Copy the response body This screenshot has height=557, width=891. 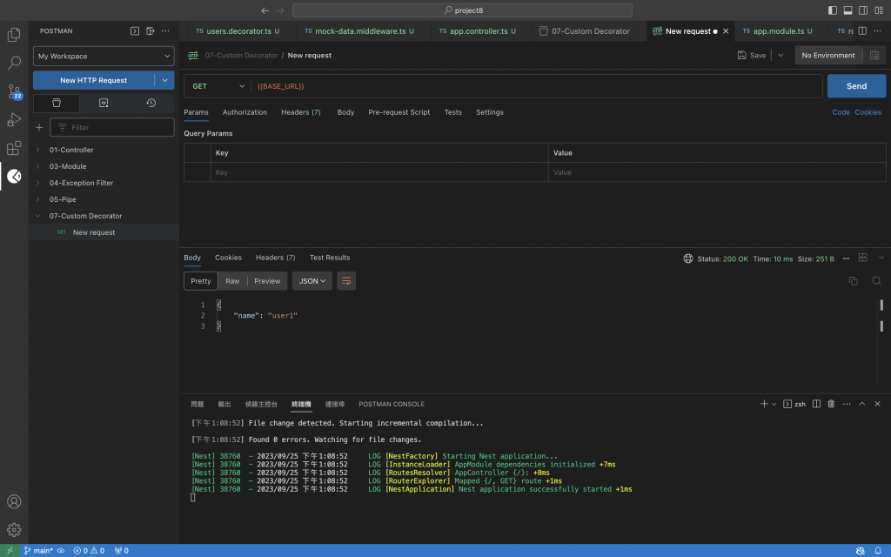853,281
